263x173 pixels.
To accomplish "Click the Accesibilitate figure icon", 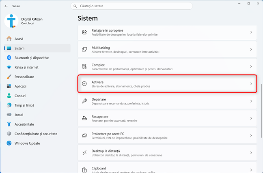I will point(9,124).
